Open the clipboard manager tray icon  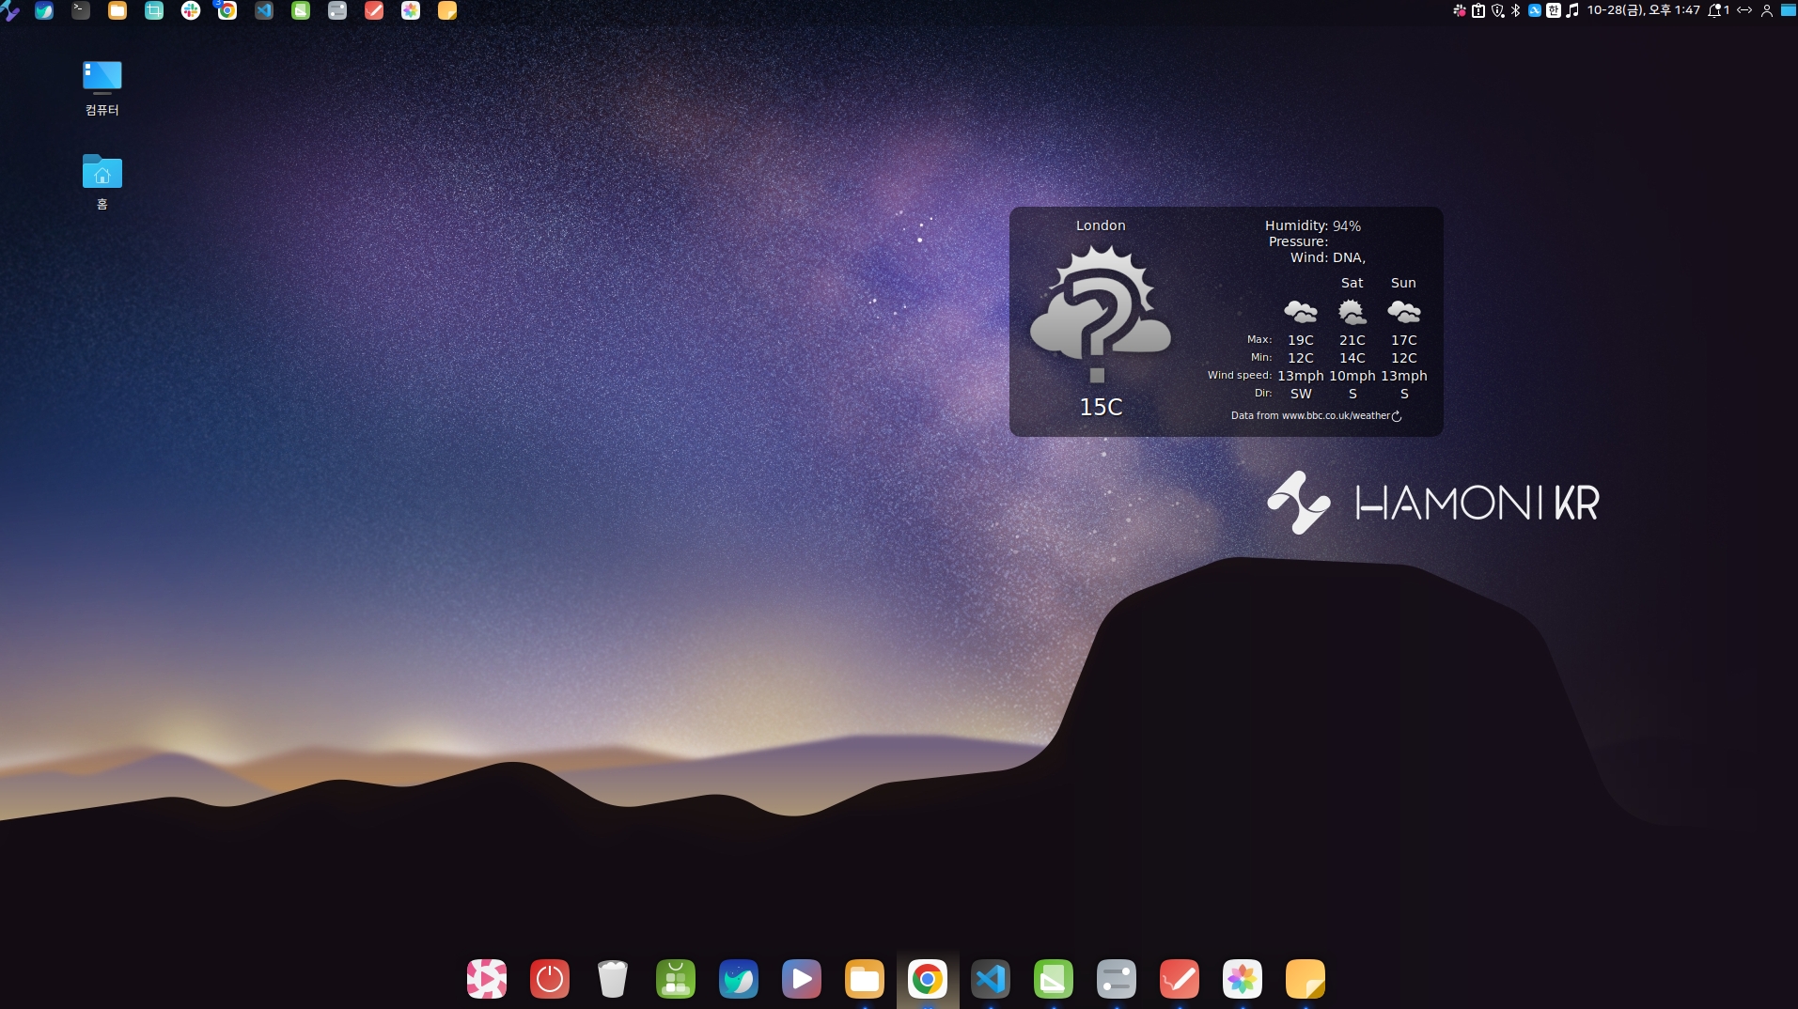(x=1478, y=11)
